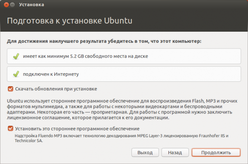Image resolution: width=248 pixels, height=164 pixels.
Task: Click green checkmark beside free disk space
Action: 16,56
